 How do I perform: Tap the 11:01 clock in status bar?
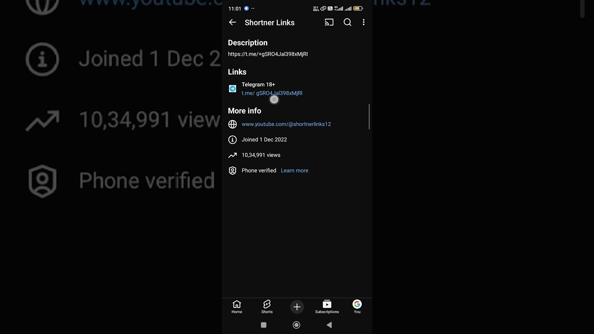coord(235,8)
